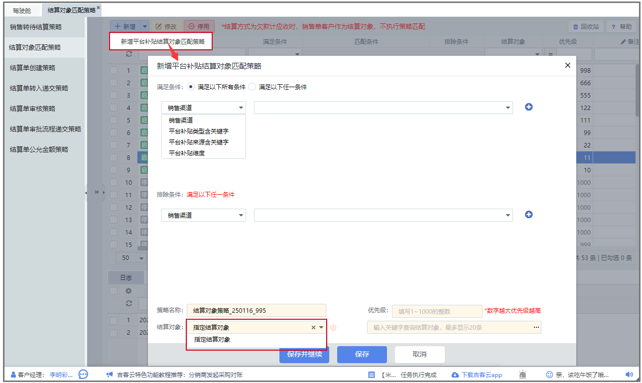Clear the 指定结算对象 selection with the x icon

tap(313, 328)
